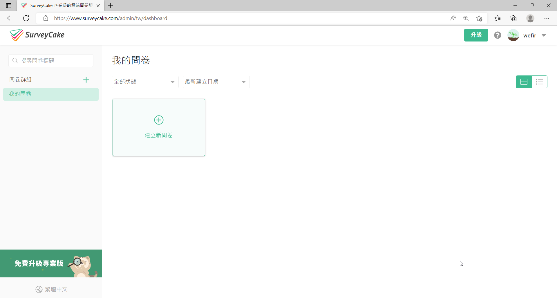Click the 升級 upgrade button
Viewport: 557px width, 298px height.
(x=476, y=35)
